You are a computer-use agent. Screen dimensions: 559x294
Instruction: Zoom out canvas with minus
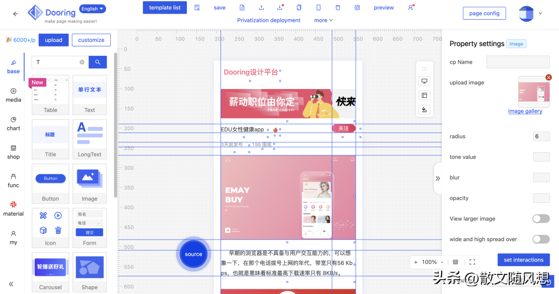[x=442, y=262]
